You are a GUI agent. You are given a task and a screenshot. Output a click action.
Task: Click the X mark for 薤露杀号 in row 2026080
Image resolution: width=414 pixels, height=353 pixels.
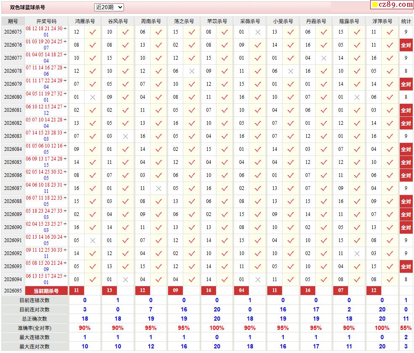tap(357, 97)
